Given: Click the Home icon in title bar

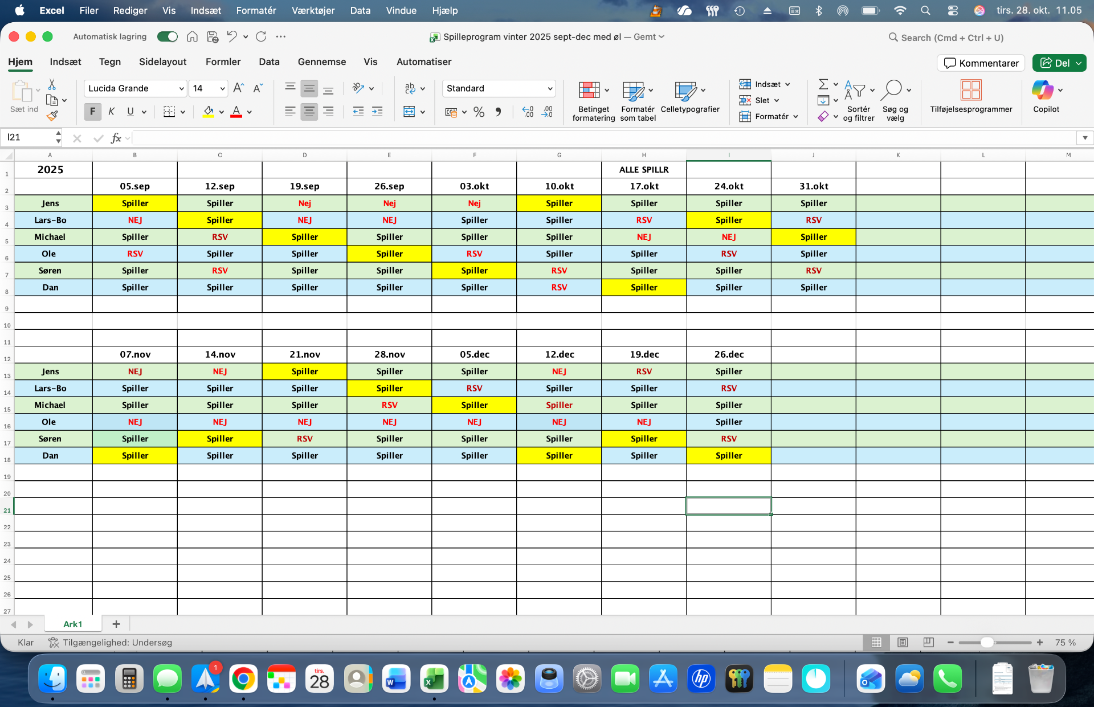Looking at the screenshot, I should pos(193,36).
